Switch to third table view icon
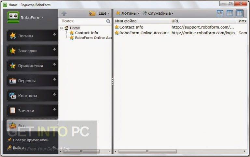The height and width of the screenshot is (157, 250). coord(240,13)
